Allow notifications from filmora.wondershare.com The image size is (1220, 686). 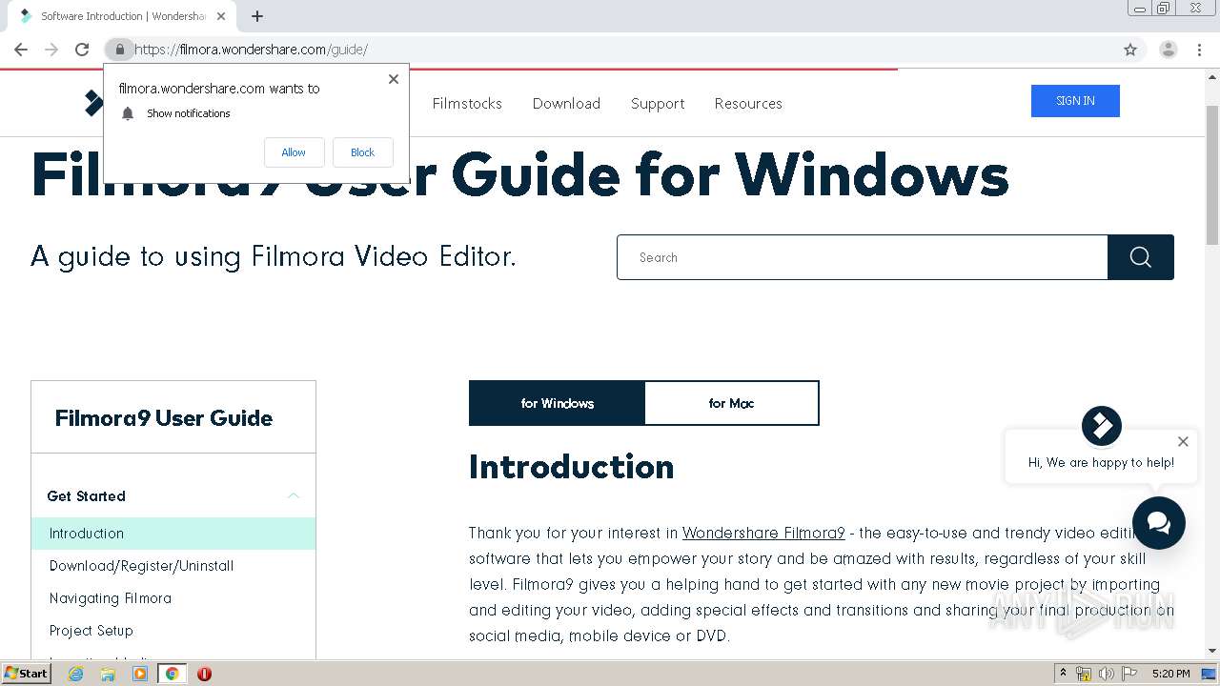[x=294, y=152]
